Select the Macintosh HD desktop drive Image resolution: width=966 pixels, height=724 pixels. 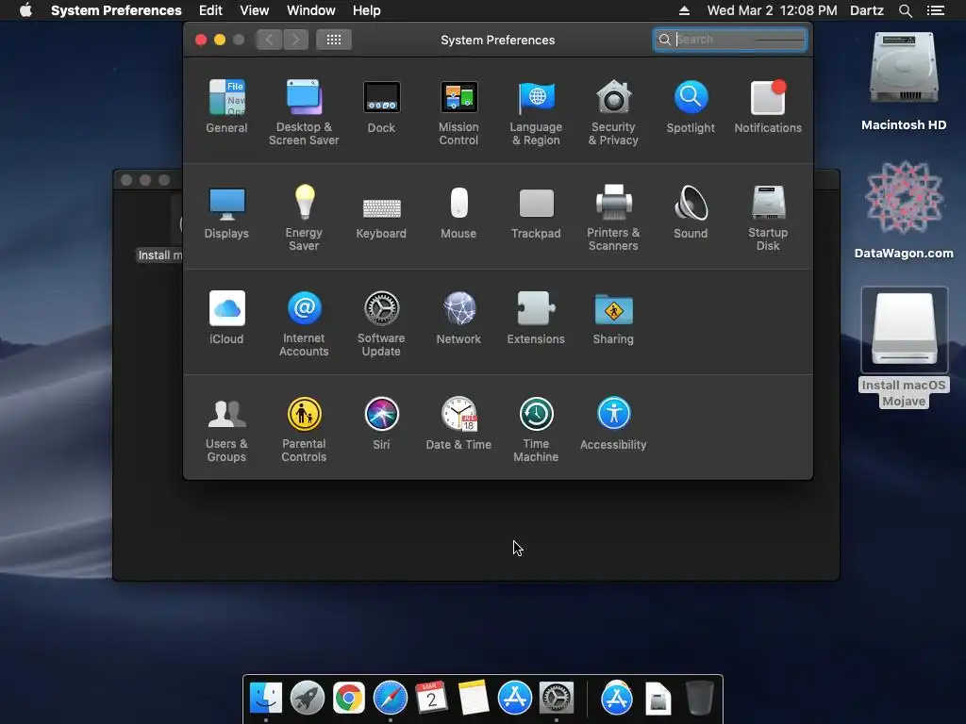point(904,81)
